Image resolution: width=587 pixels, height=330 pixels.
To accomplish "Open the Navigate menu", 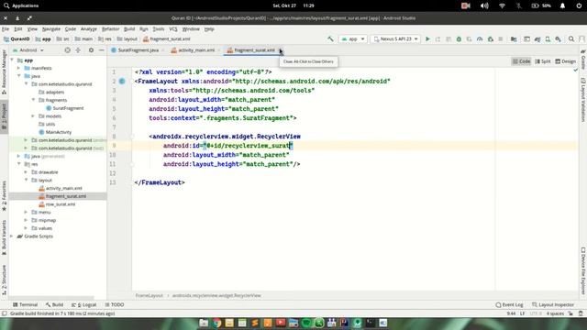I will click(x=51, y=28).
